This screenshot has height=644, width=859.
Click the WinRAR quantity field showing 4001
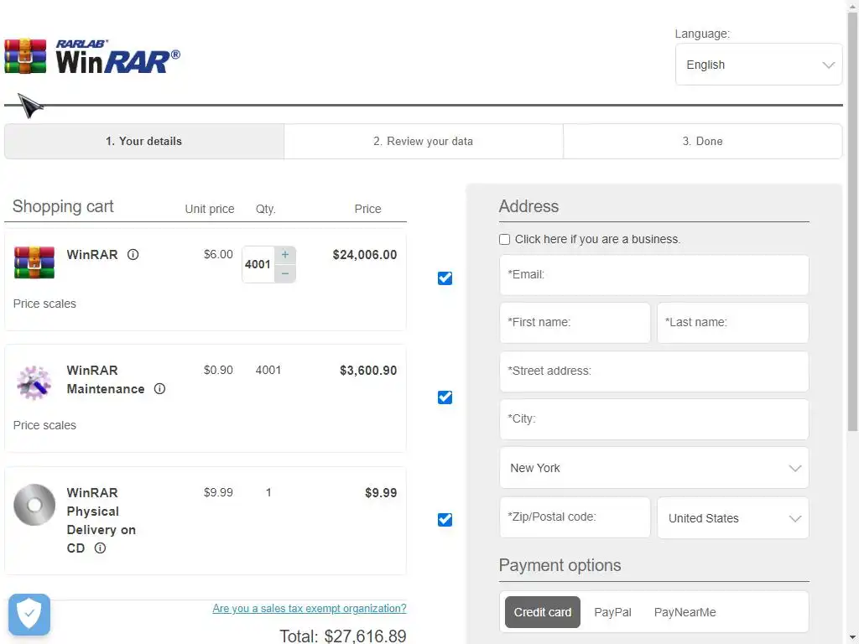258,264
